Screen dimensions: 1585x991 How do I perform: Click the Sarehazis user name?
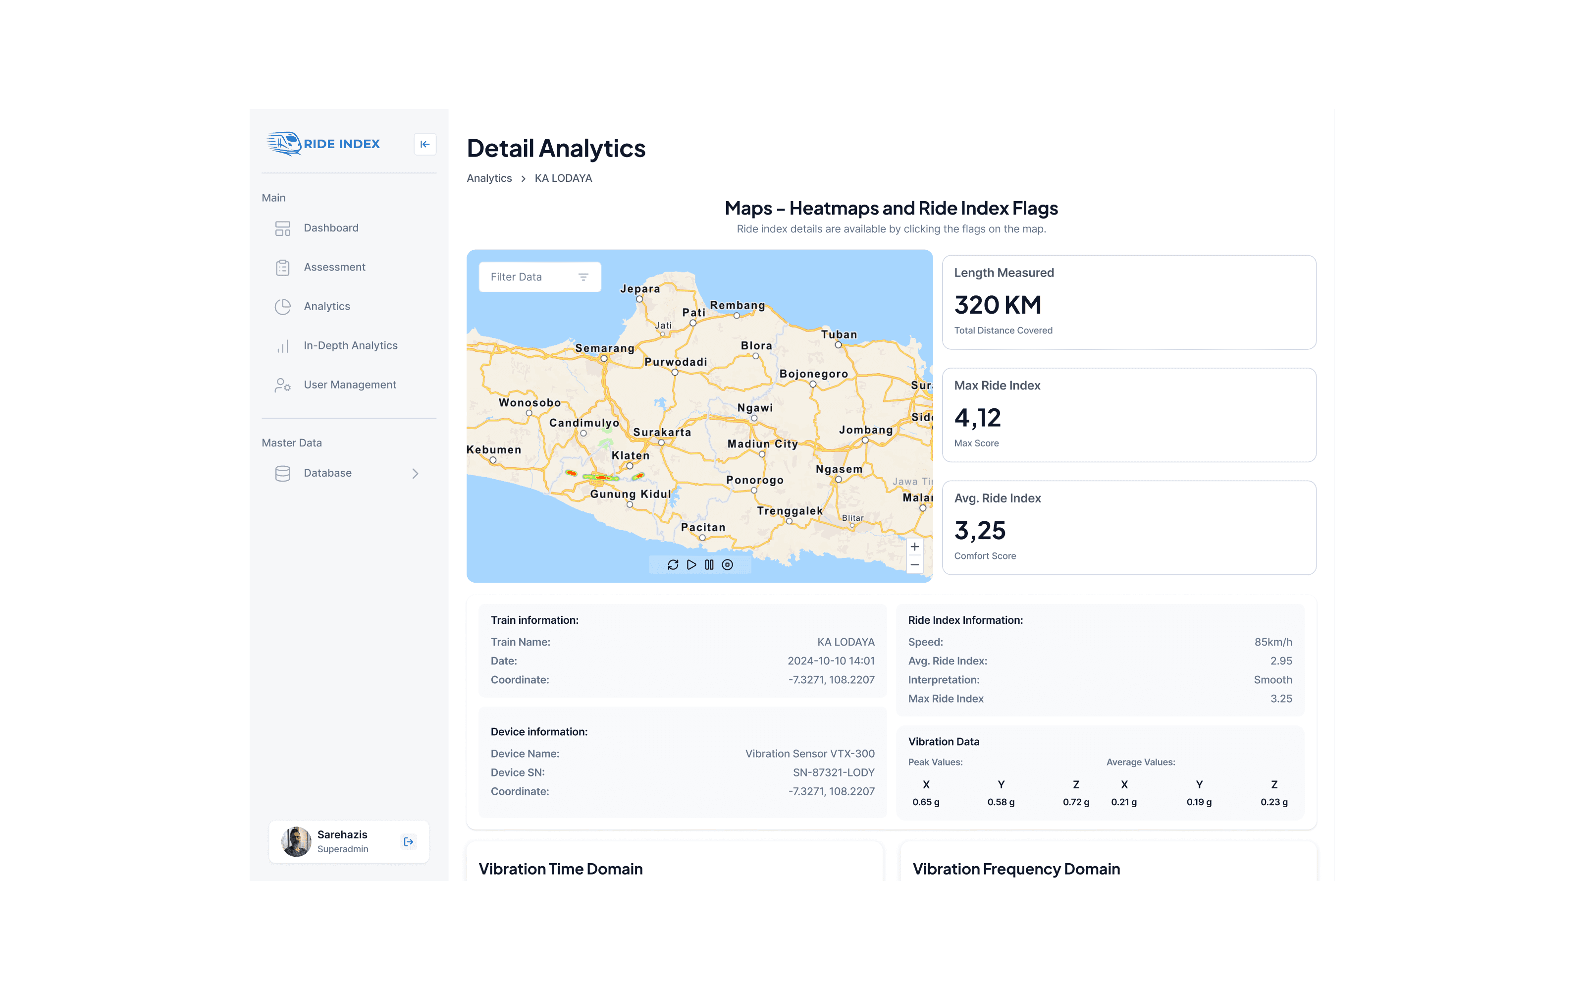click(342, 834)
